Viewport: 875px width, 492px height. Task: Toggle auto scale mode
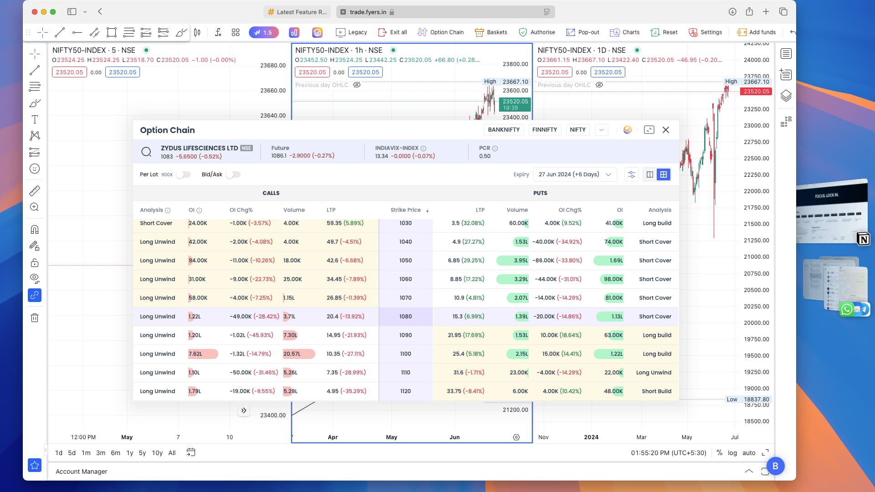(749, 453)
